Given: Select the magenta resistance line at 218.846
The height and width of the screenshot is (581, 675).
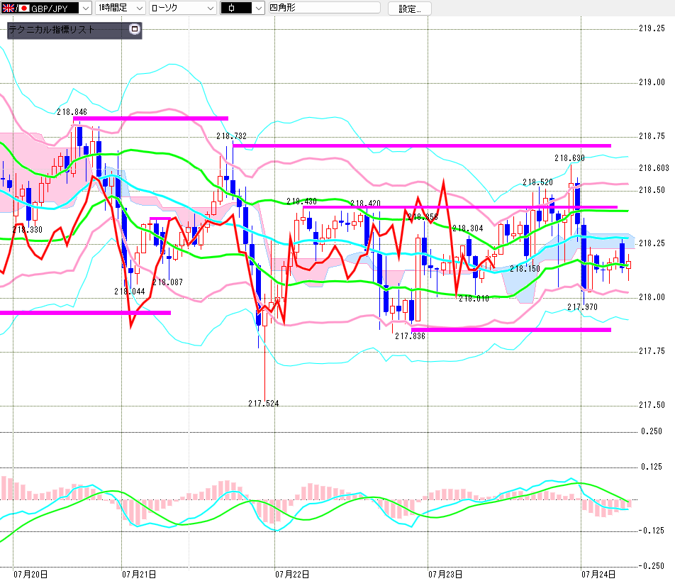Looking at the screenshot, I should tap(150, 118).
